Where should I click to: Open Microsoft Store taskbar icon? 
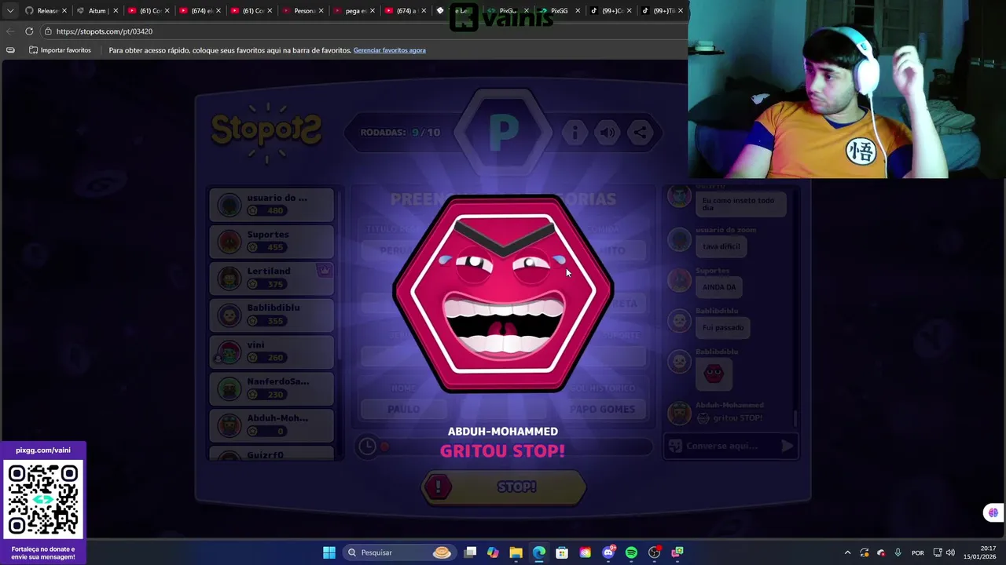[562, 552]
